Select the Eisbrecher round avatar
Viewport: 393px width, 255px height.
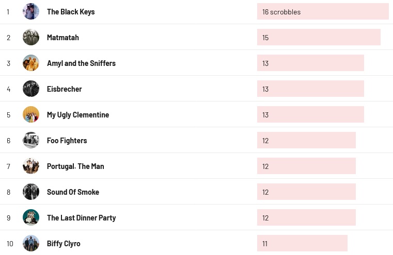(x=31, y=89)
